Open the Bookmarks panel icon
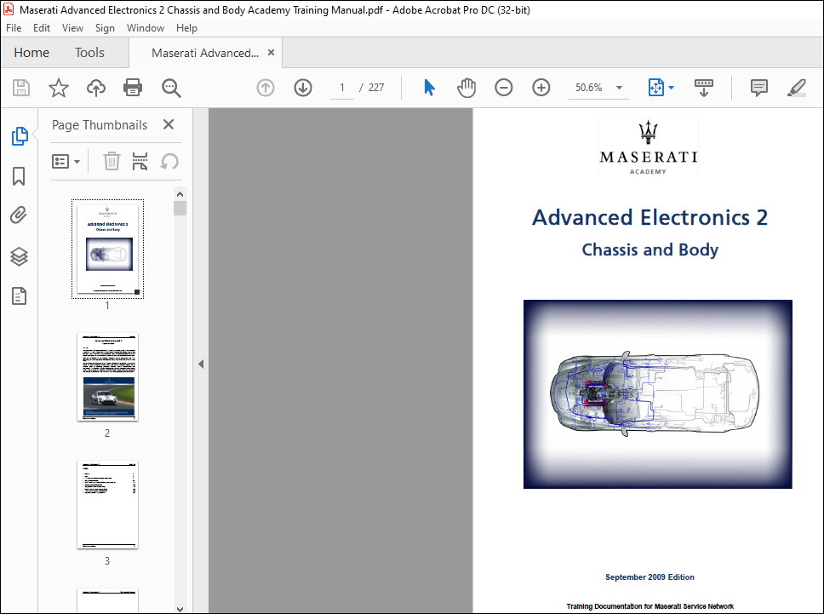The height and width of the screenshot is (614, 824). pos(19,176)
